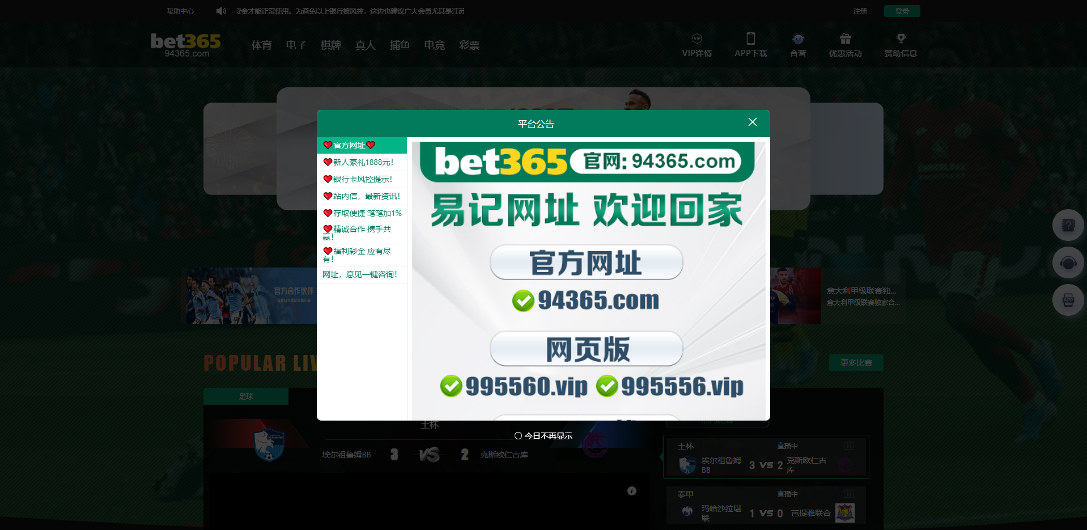Image resolution: width=1087 pixels, height=530 pixels.
Task: Click the 995556.vip address text
Action: (682, 387)
